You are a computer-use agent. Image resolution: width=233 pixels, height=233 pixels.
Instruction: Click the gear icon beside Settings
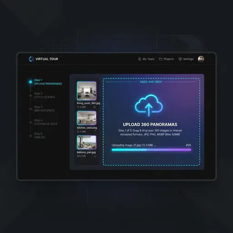(x=180, y=59)
